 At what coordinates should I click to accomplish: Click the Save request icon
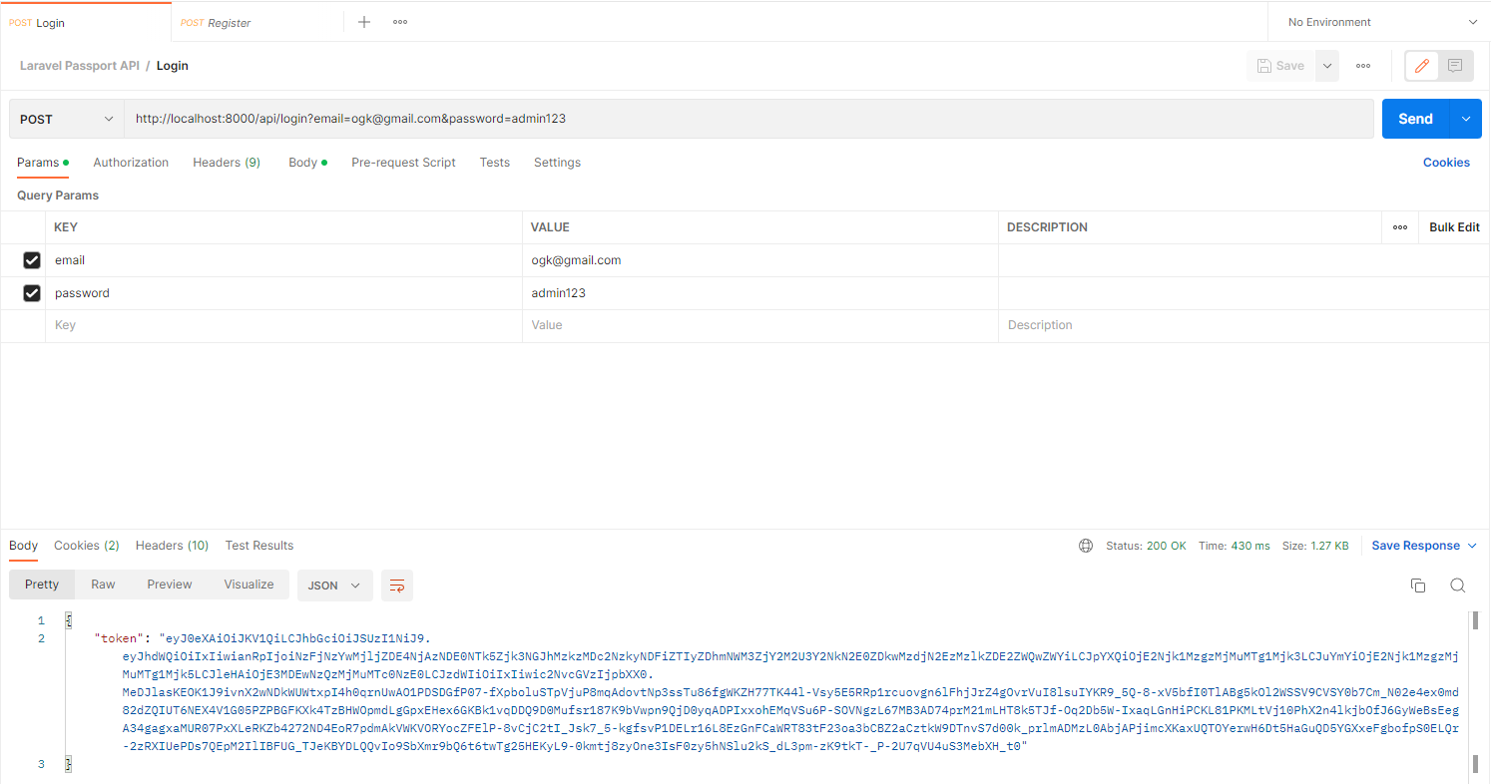point(1278,65)
